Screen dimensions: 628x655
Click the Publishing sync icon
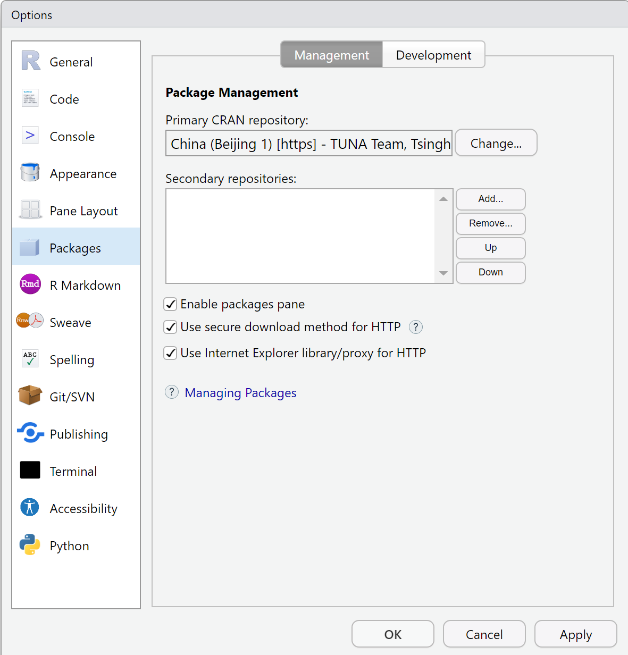tap(30, 433)
